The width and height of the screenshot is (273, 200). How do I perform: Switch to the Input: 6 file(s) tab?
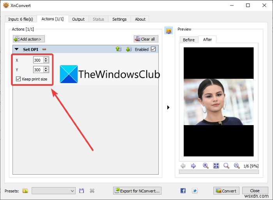pos(21,19)
